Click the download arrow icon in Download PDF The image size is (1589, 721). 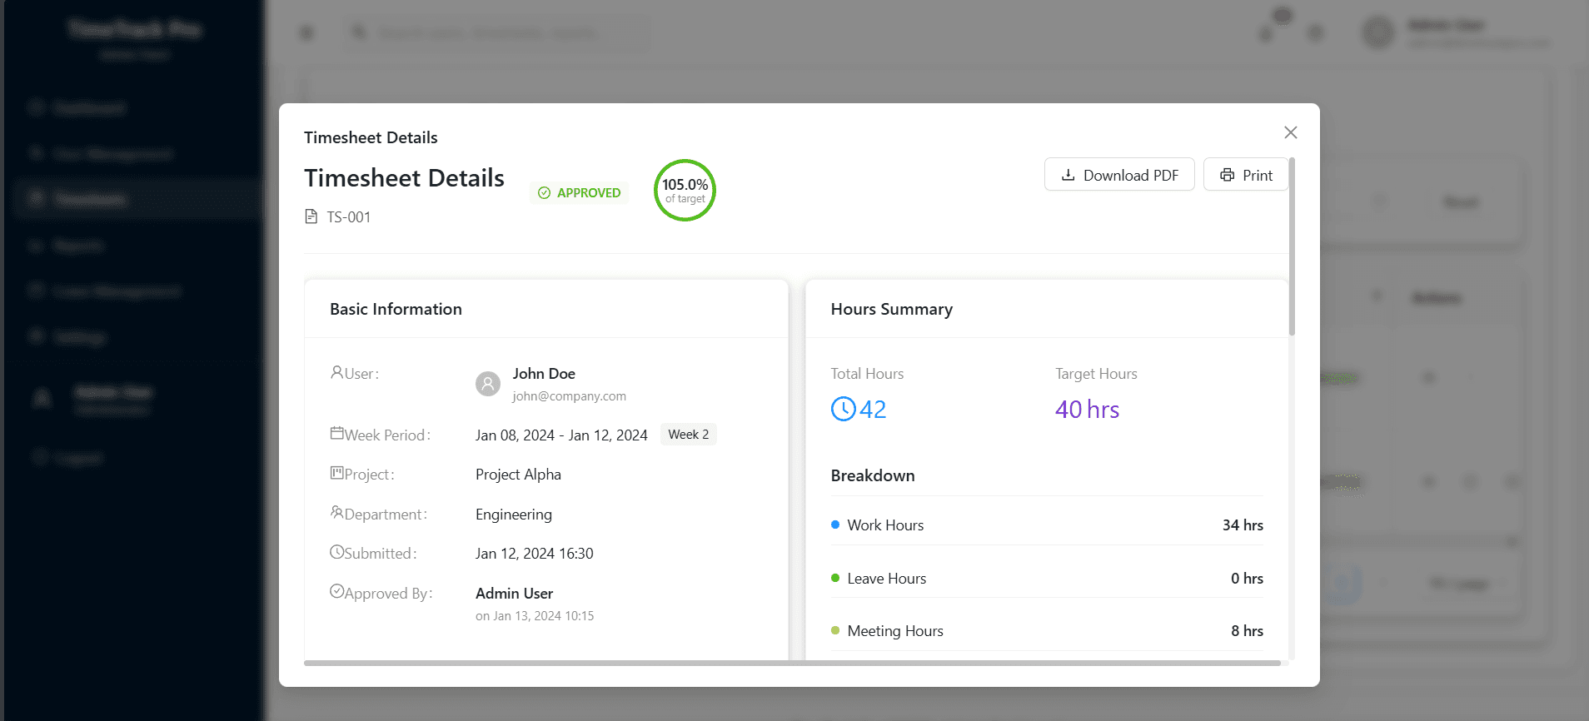(1068, 175)
